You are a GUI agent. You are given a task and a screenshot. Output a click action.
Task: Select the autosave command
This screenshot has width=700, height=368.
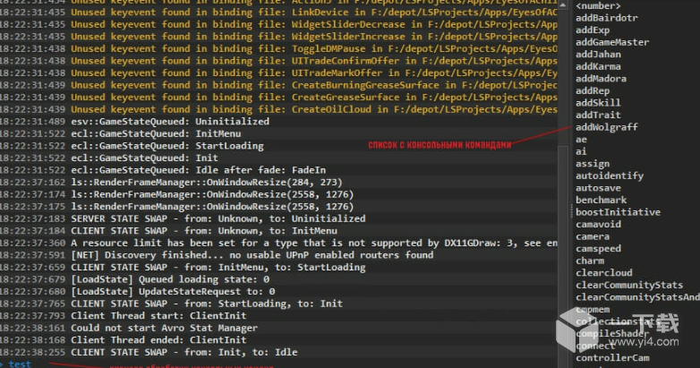pyautogui.click(x=598, y=188)
